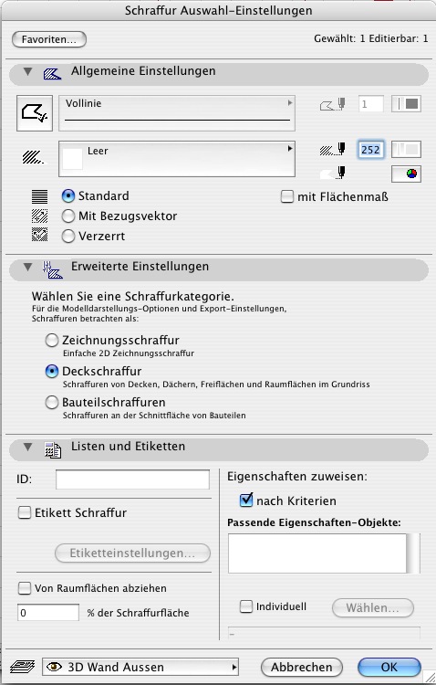Click the fill background pen icon
Screen dimensions: 436x685
point(333,174)
